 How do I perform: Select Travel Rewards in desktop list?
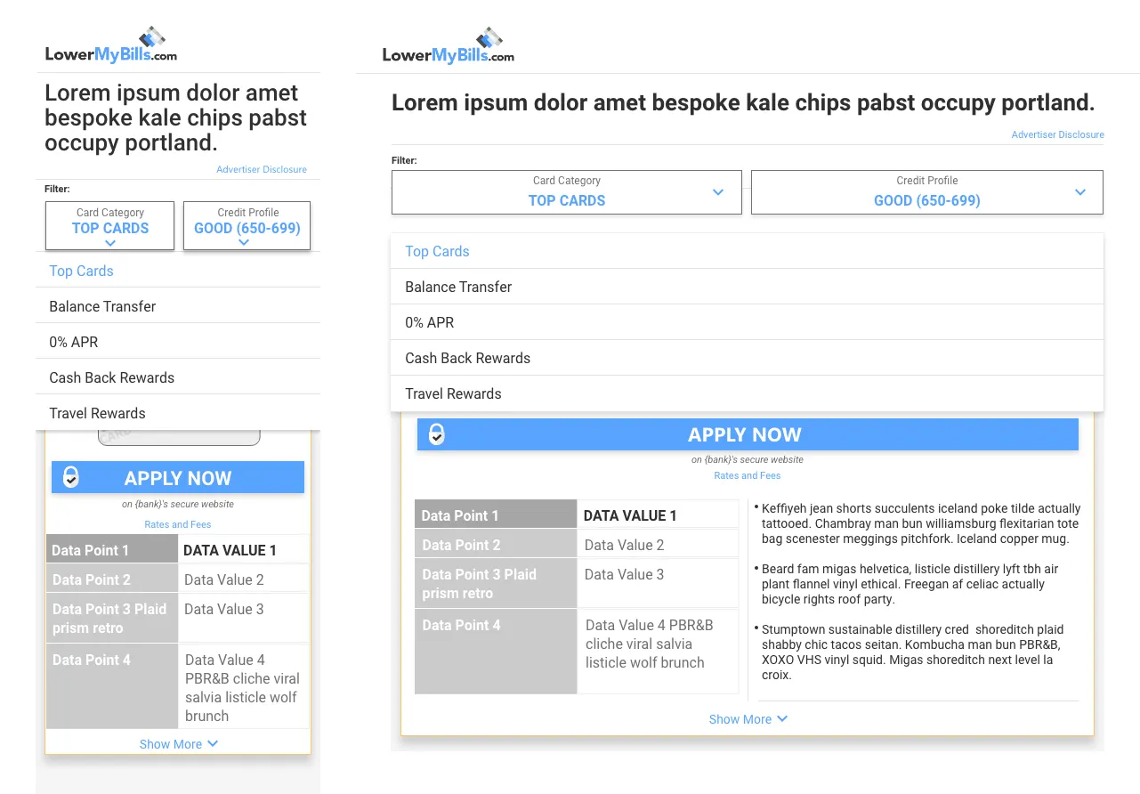(x=748, y=393)
